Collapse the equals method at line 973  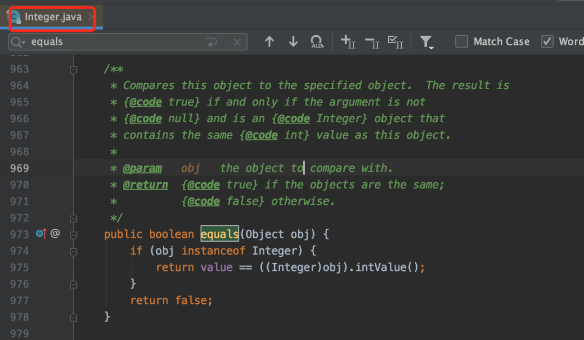[74, 235]
